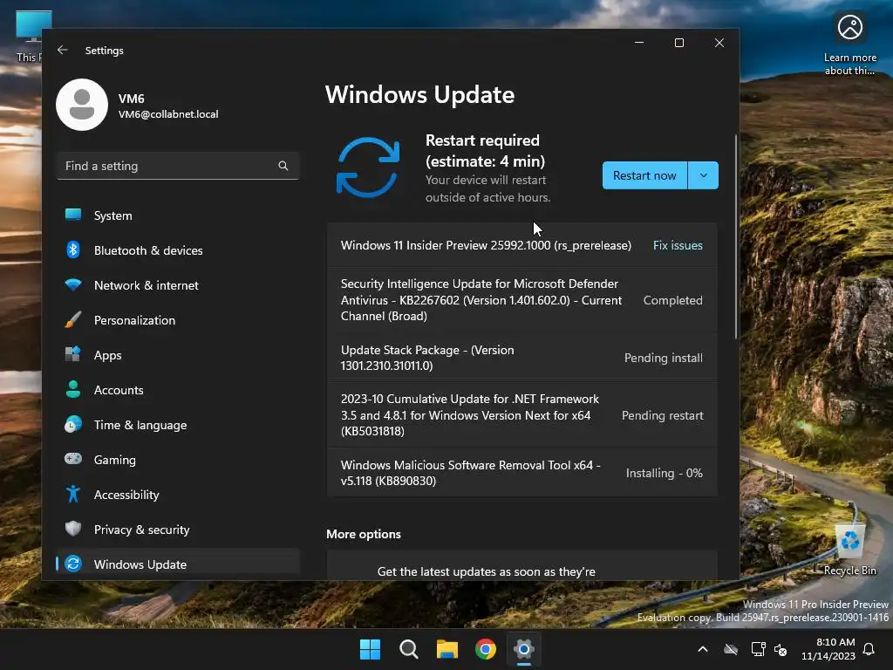Open Bluetooth & devices category
Image resolution: width=893 pixels, height=670 pixels.
point(178,250)
